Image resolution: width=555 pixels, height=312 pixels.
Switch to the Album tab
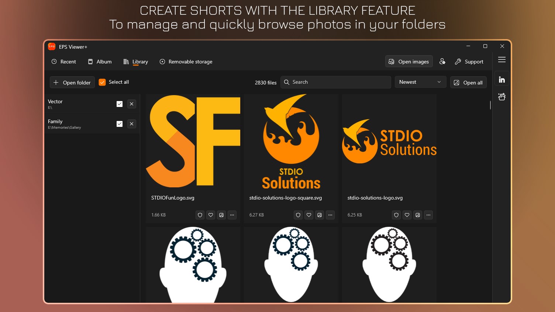[x=100, y=62]
